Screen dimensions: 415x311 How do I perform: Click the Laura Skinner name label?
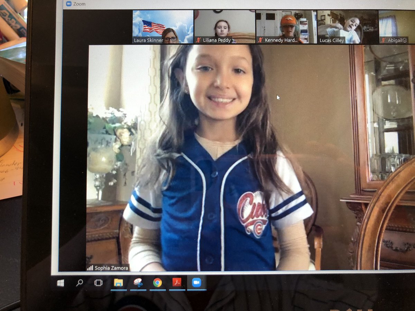(149, 40)
